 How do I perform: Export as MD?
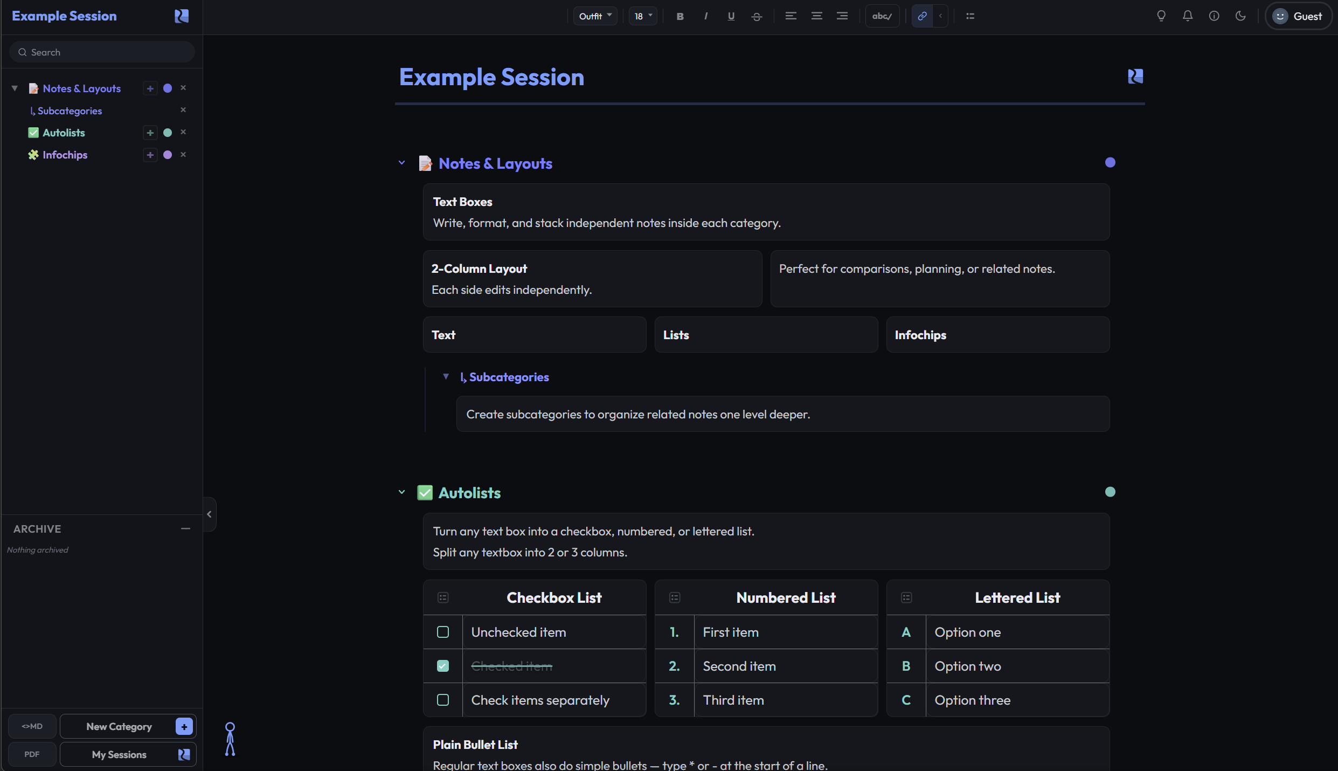[x=32, y=726]
